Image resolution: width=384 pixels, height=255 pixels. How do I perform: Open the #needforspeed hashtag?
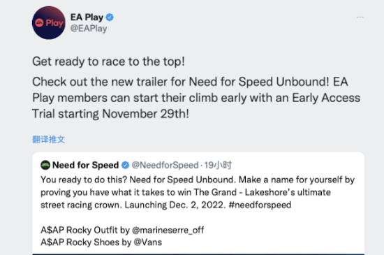[x=260, y=205]
